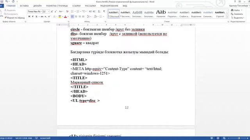The height and width of the screenshot is (140, 250).
Task: Open the ГЛАВНАЯ ribbon tab
Action: 11,6
